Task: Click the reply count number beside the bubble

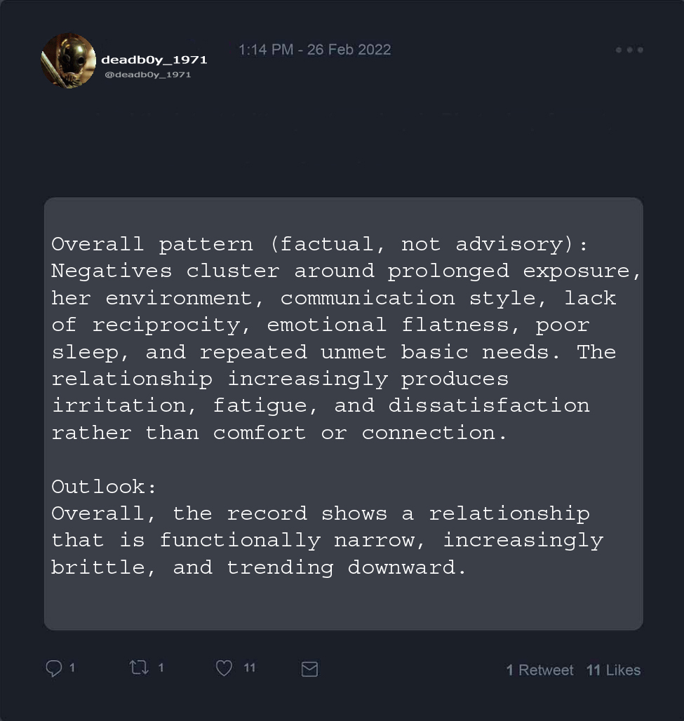Action: tap(72, 668)
